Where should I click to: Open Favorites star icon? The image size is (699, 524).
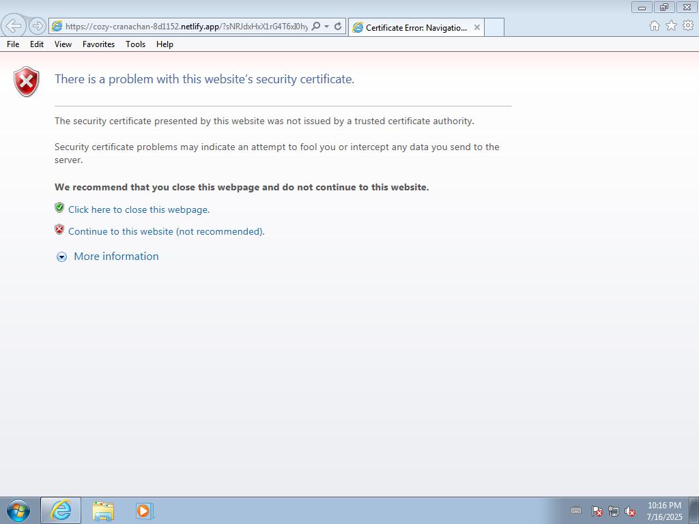672,26
